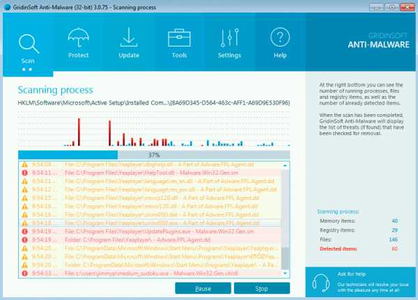Viewport: 418px width, 300px height.
Task: Select the unins000.dat adware log row
Action: pyautogui.click(x=150, y=215)
